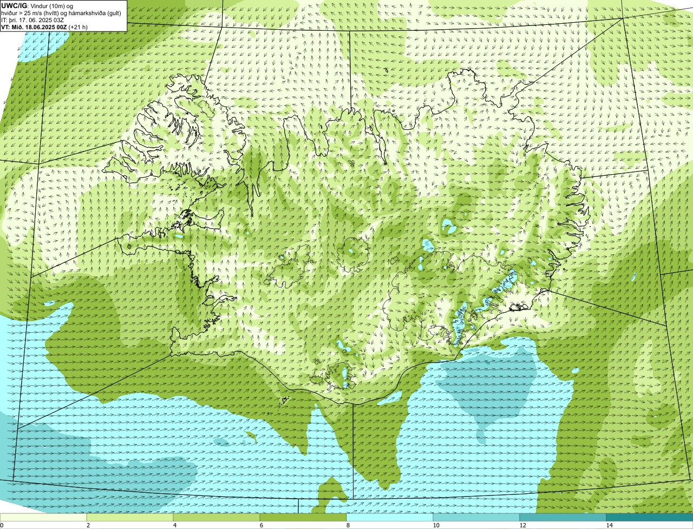Click the 10–12 m/s legend color swatch
Screen dimensions: 693x529
pos(476,517)
